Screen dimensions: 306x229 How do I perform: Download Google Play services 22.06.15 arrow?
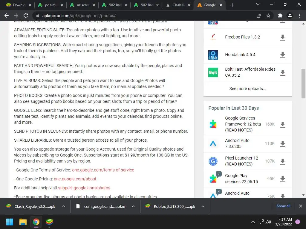coord(283,179)
